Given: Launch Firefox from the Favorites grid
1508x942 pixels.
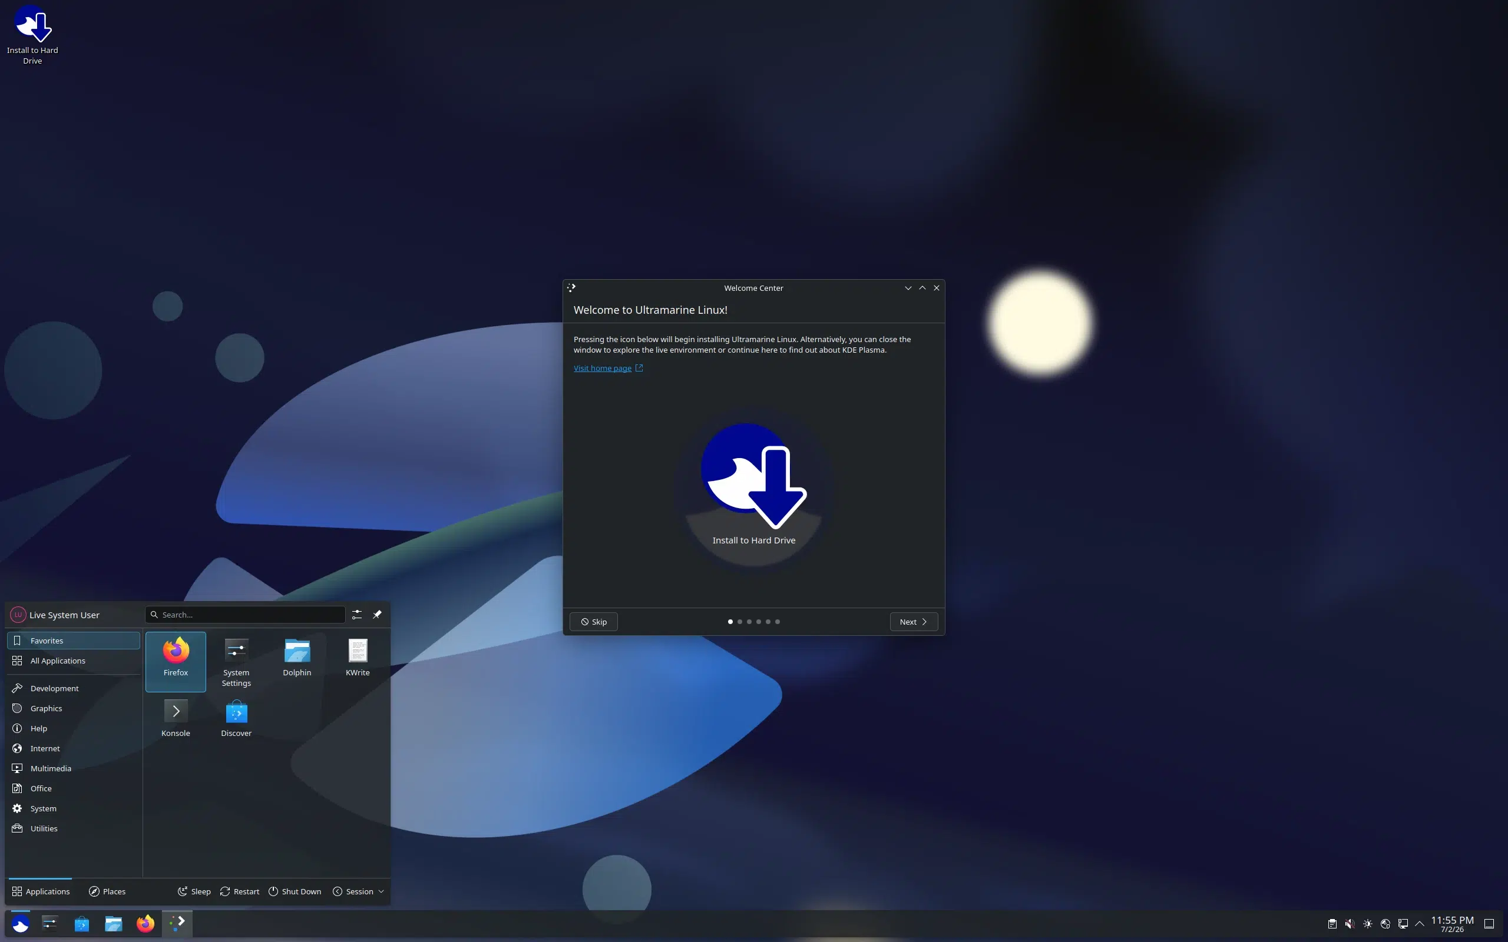Looking at the screenshot, I should coord(176,661).
